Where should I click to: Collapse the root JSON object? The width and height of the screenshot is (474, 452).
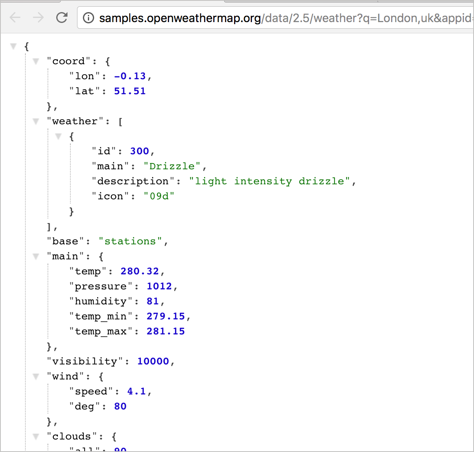coord(13,46)
